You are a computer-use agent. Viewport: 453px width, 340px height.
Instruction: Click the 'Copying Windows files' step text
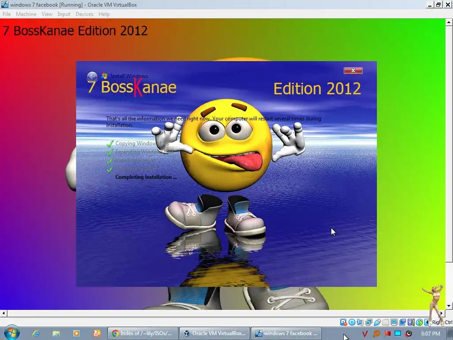pyautogui.click(x=142, y=143)
